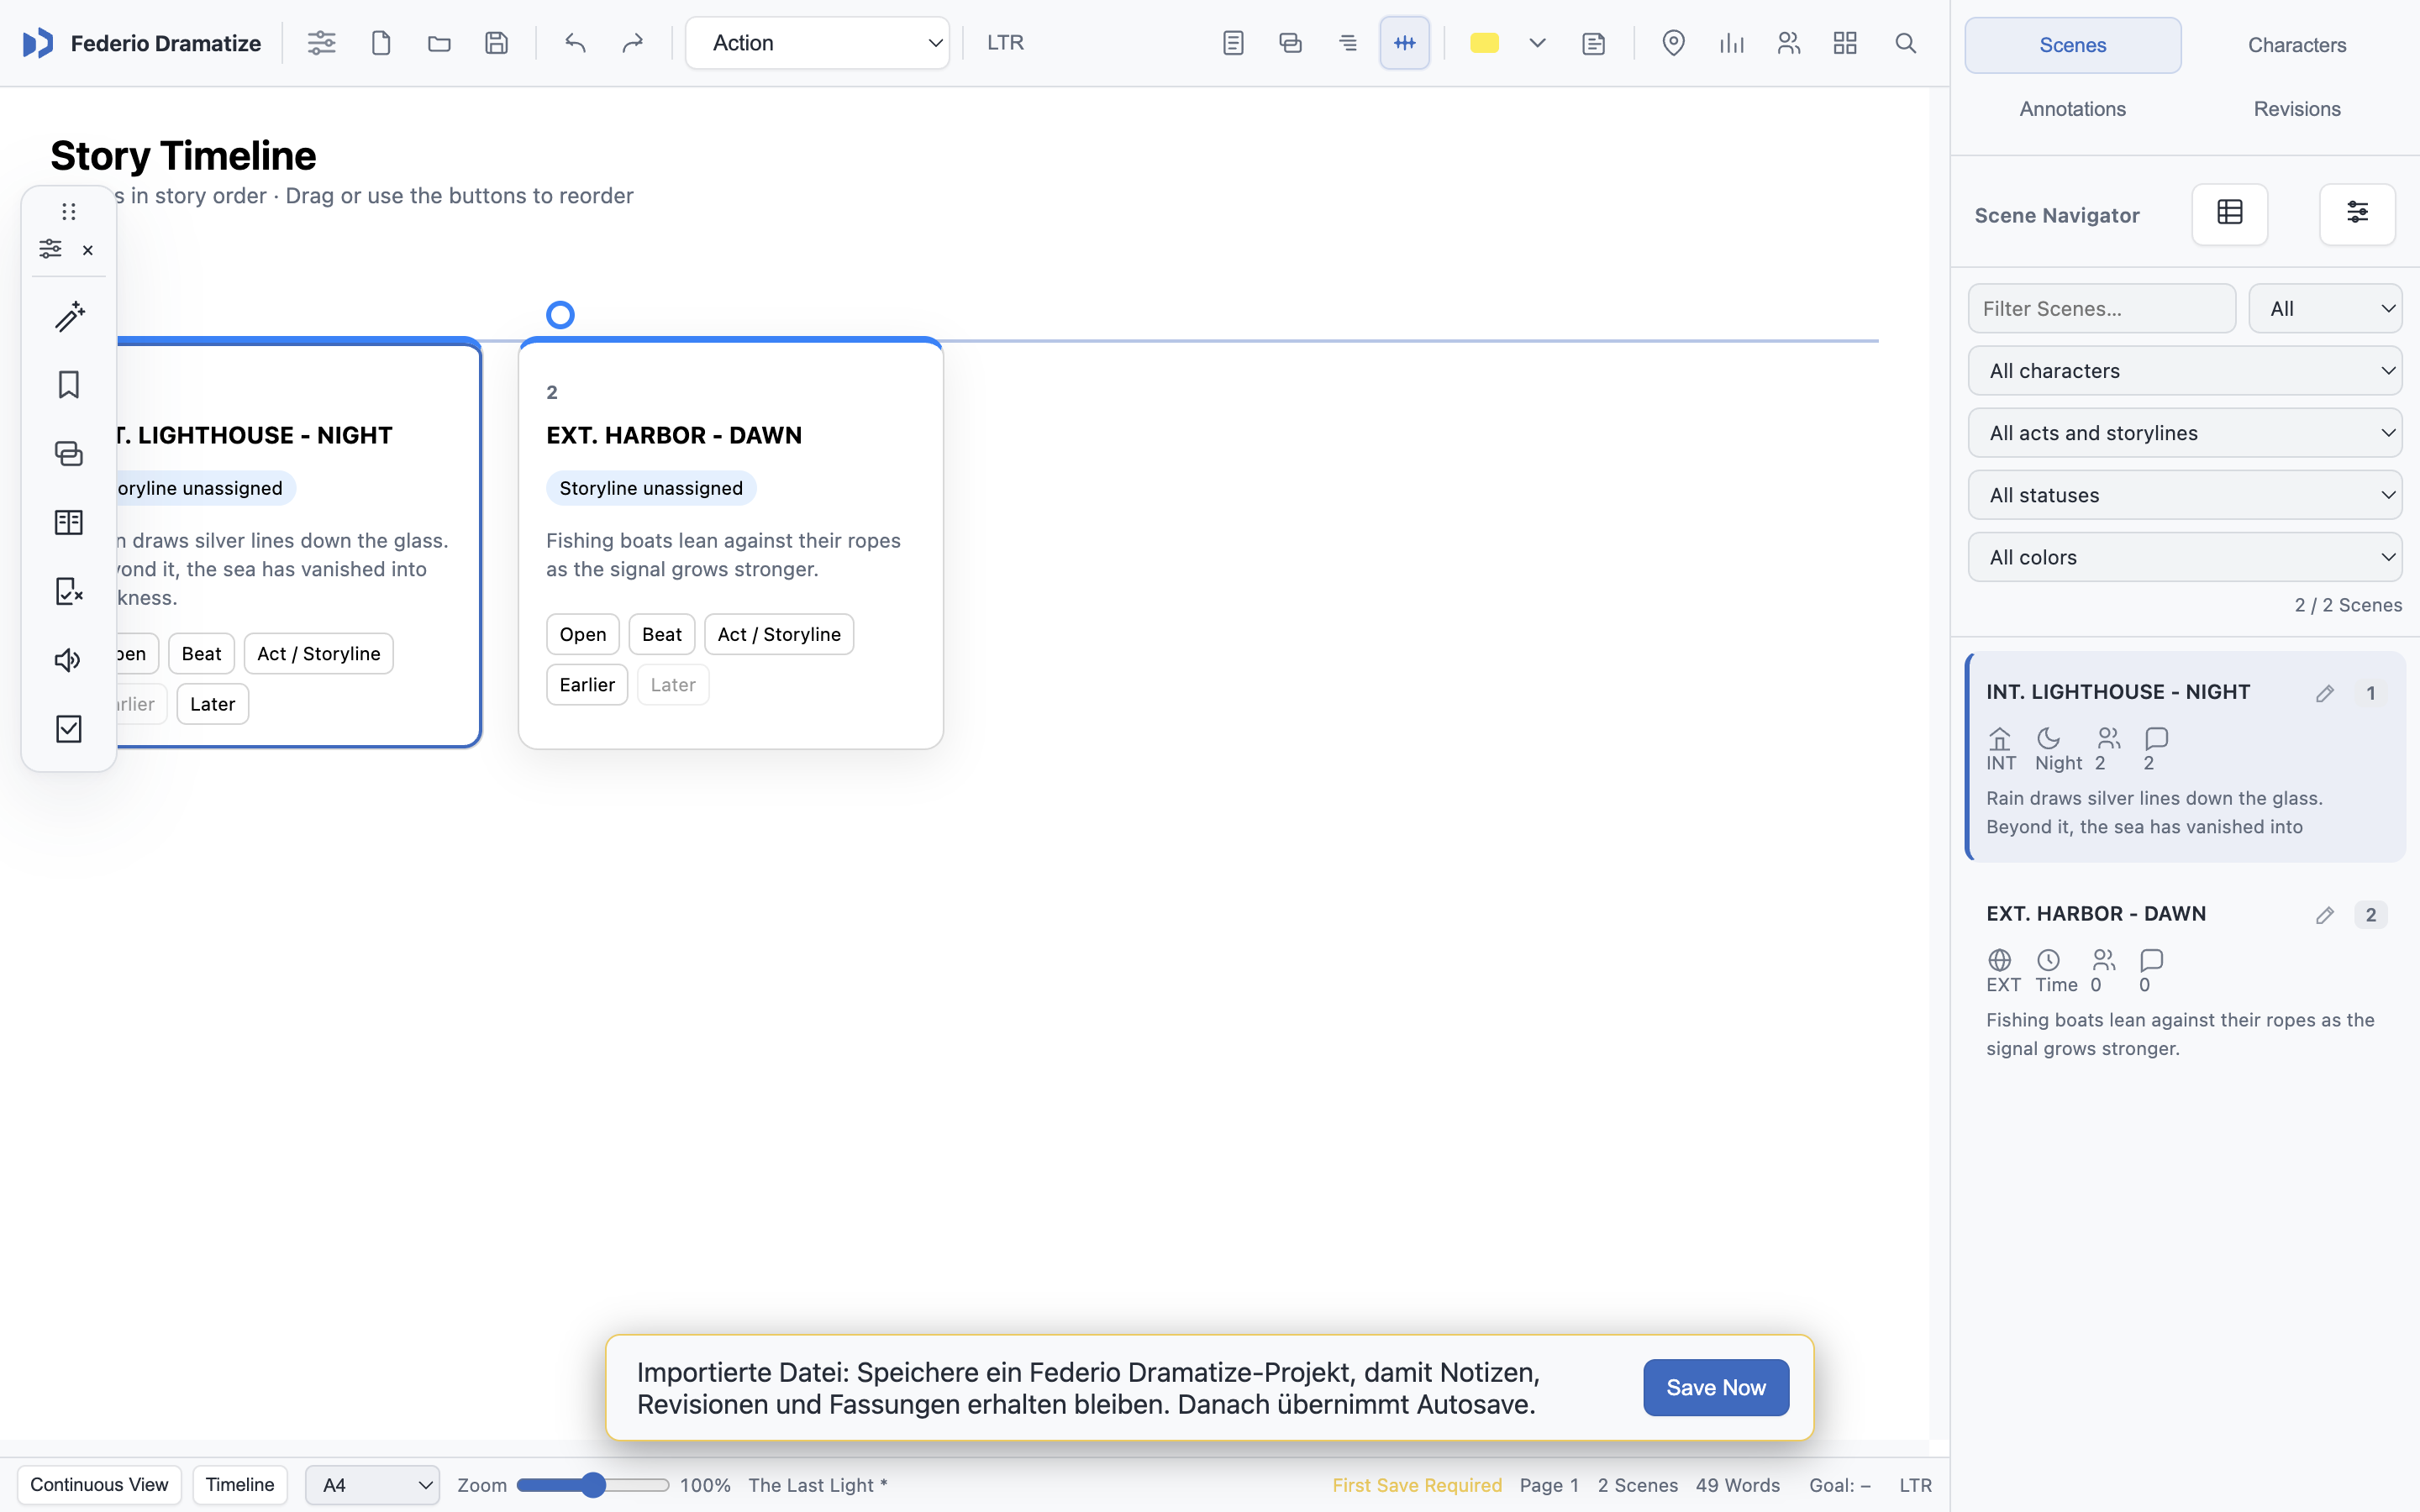Screen dimensions: 2420x1512
Task: Toggle the scene navigator table view
Action: click(2230, 214)
